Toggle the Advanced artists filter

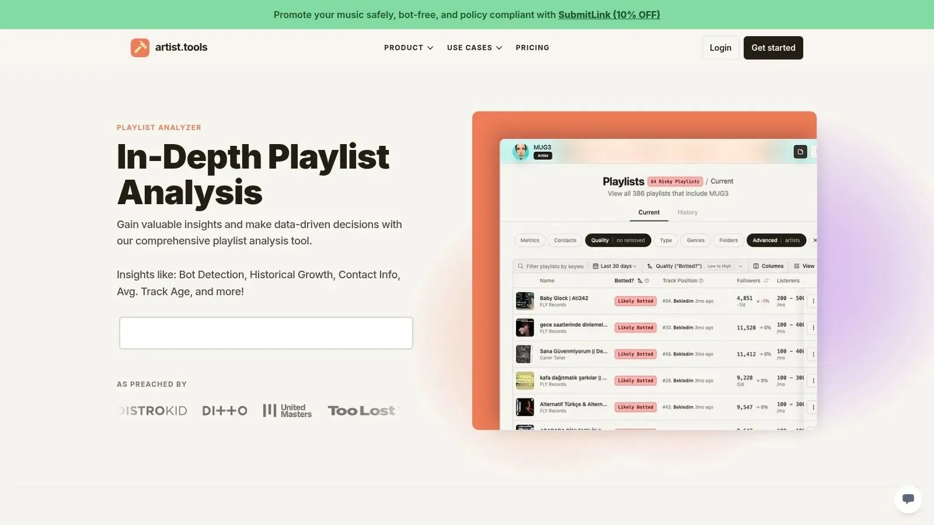coord(776,240)
